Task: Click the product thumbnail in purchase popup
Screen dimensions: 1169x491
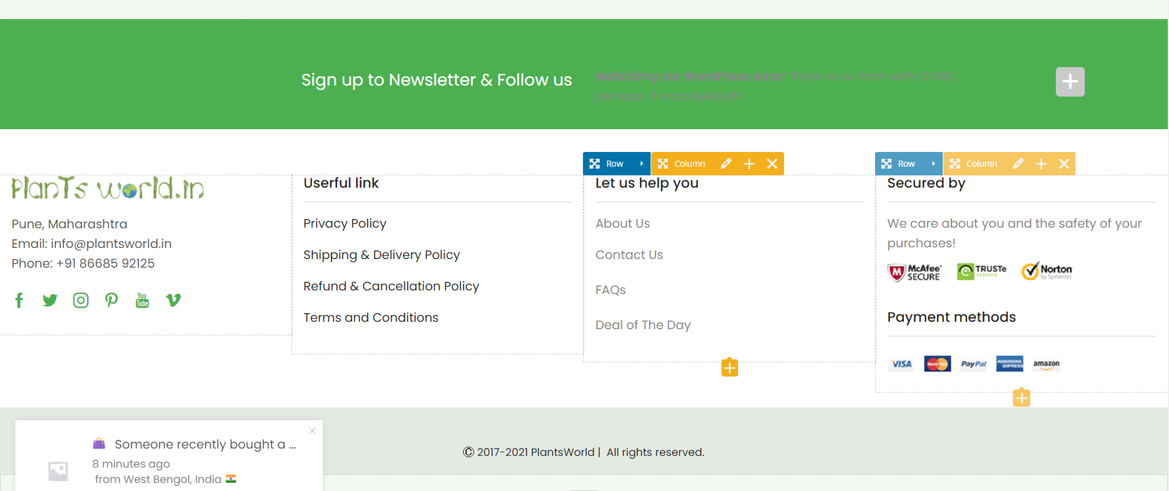Action: pyautogui.click(x=58, y=471)
